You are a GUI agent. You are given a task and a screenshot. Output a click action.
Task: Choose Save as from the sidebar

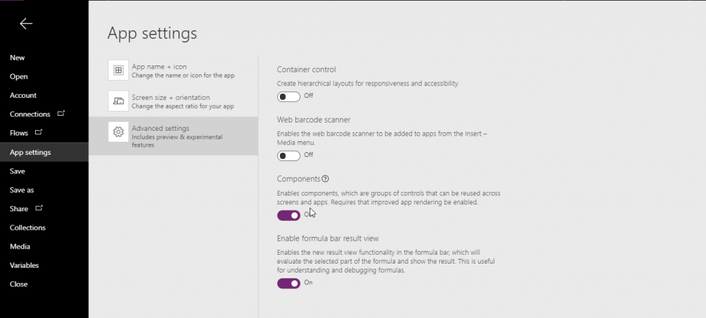click(22, 190)
